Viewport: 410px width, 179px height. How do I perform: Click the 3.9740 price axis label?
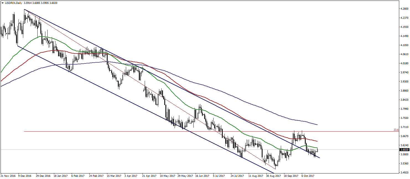tap(404, 73)
